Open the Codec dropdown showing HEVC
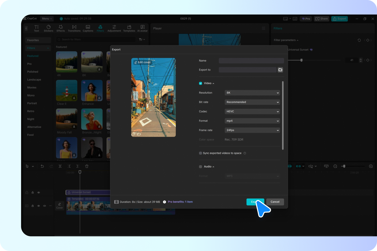 (252, 111)
